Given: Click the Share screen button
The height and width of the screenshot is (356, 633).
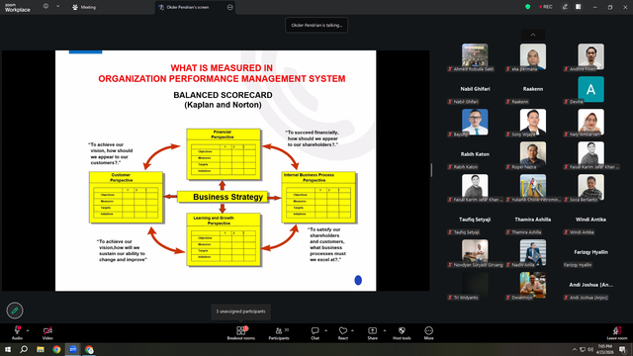Looking at the screenshot, I should (372, 333).
